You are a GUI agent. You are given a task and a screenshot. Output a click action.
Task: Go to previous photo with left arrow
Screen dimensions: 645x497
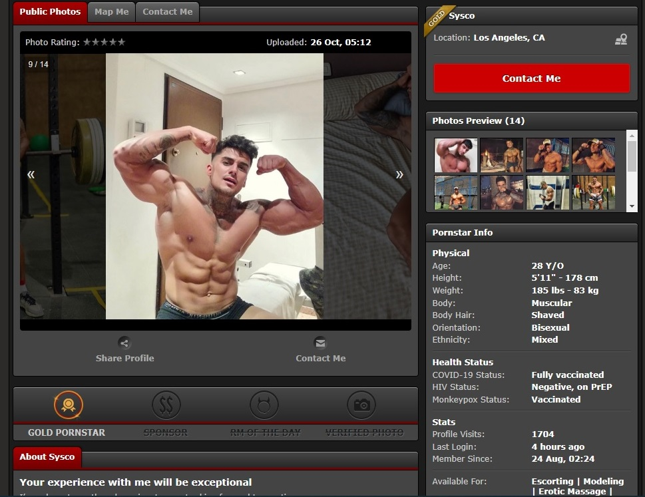[x=31, y=175]
